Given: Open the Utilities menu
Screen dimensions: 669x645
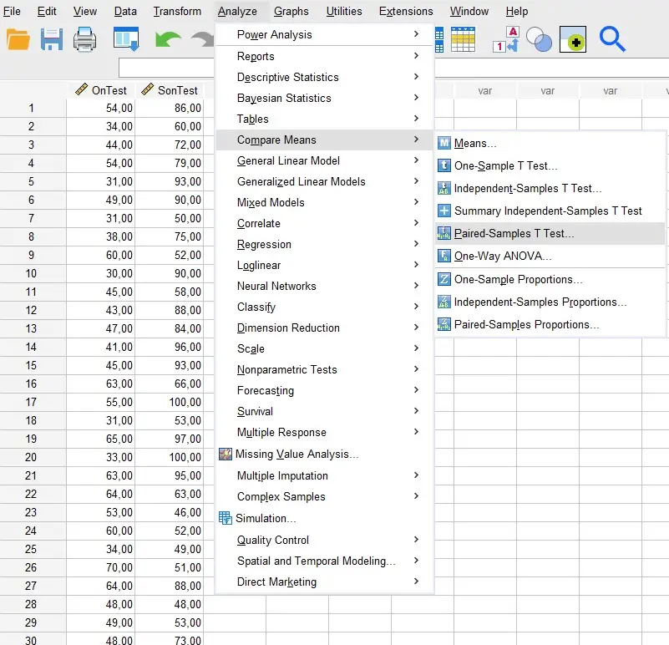Looking at the screenshot, I should [x=344, y=11].
